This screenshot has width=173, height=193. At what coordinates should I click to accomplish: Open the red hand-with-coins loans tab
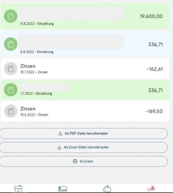151,188
